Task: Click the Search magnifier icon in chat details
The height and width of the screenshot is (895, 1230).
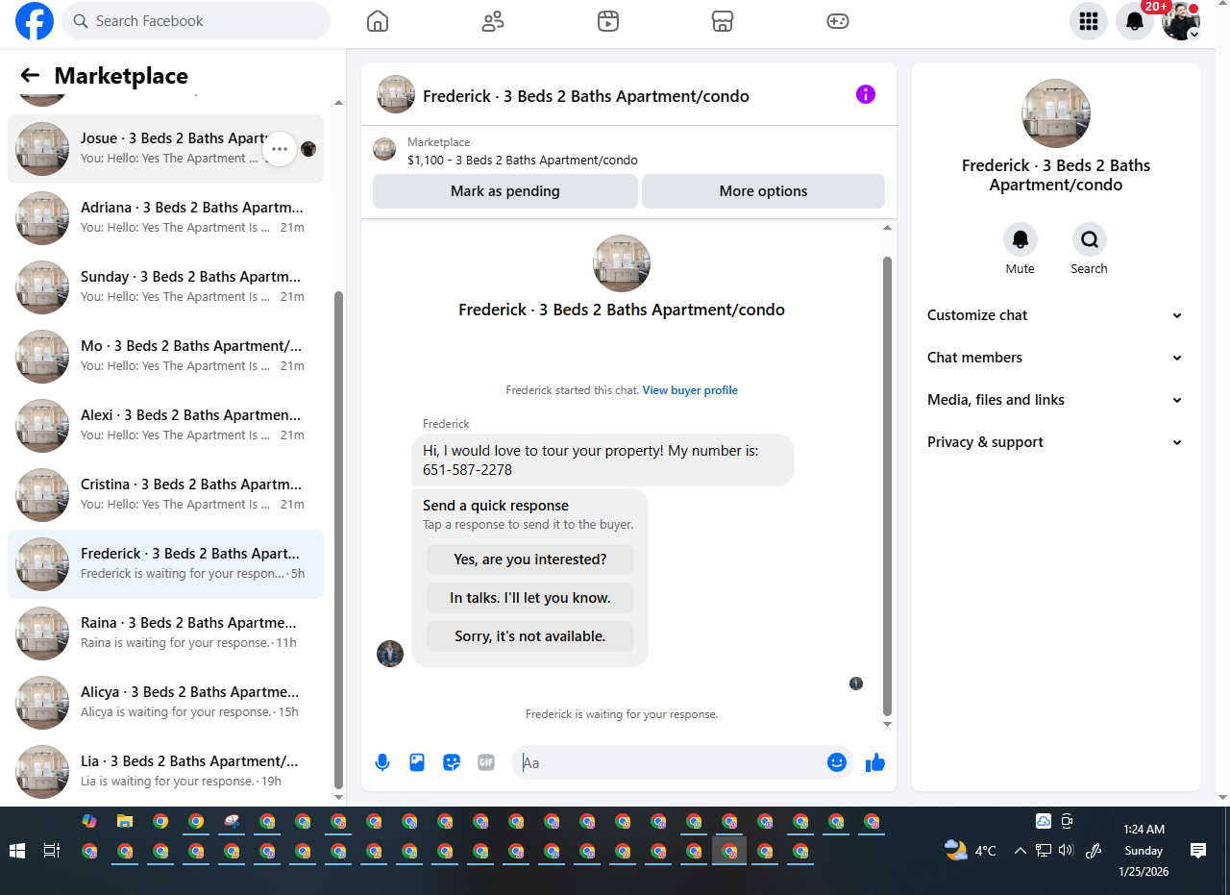Action: [1090, 239]
